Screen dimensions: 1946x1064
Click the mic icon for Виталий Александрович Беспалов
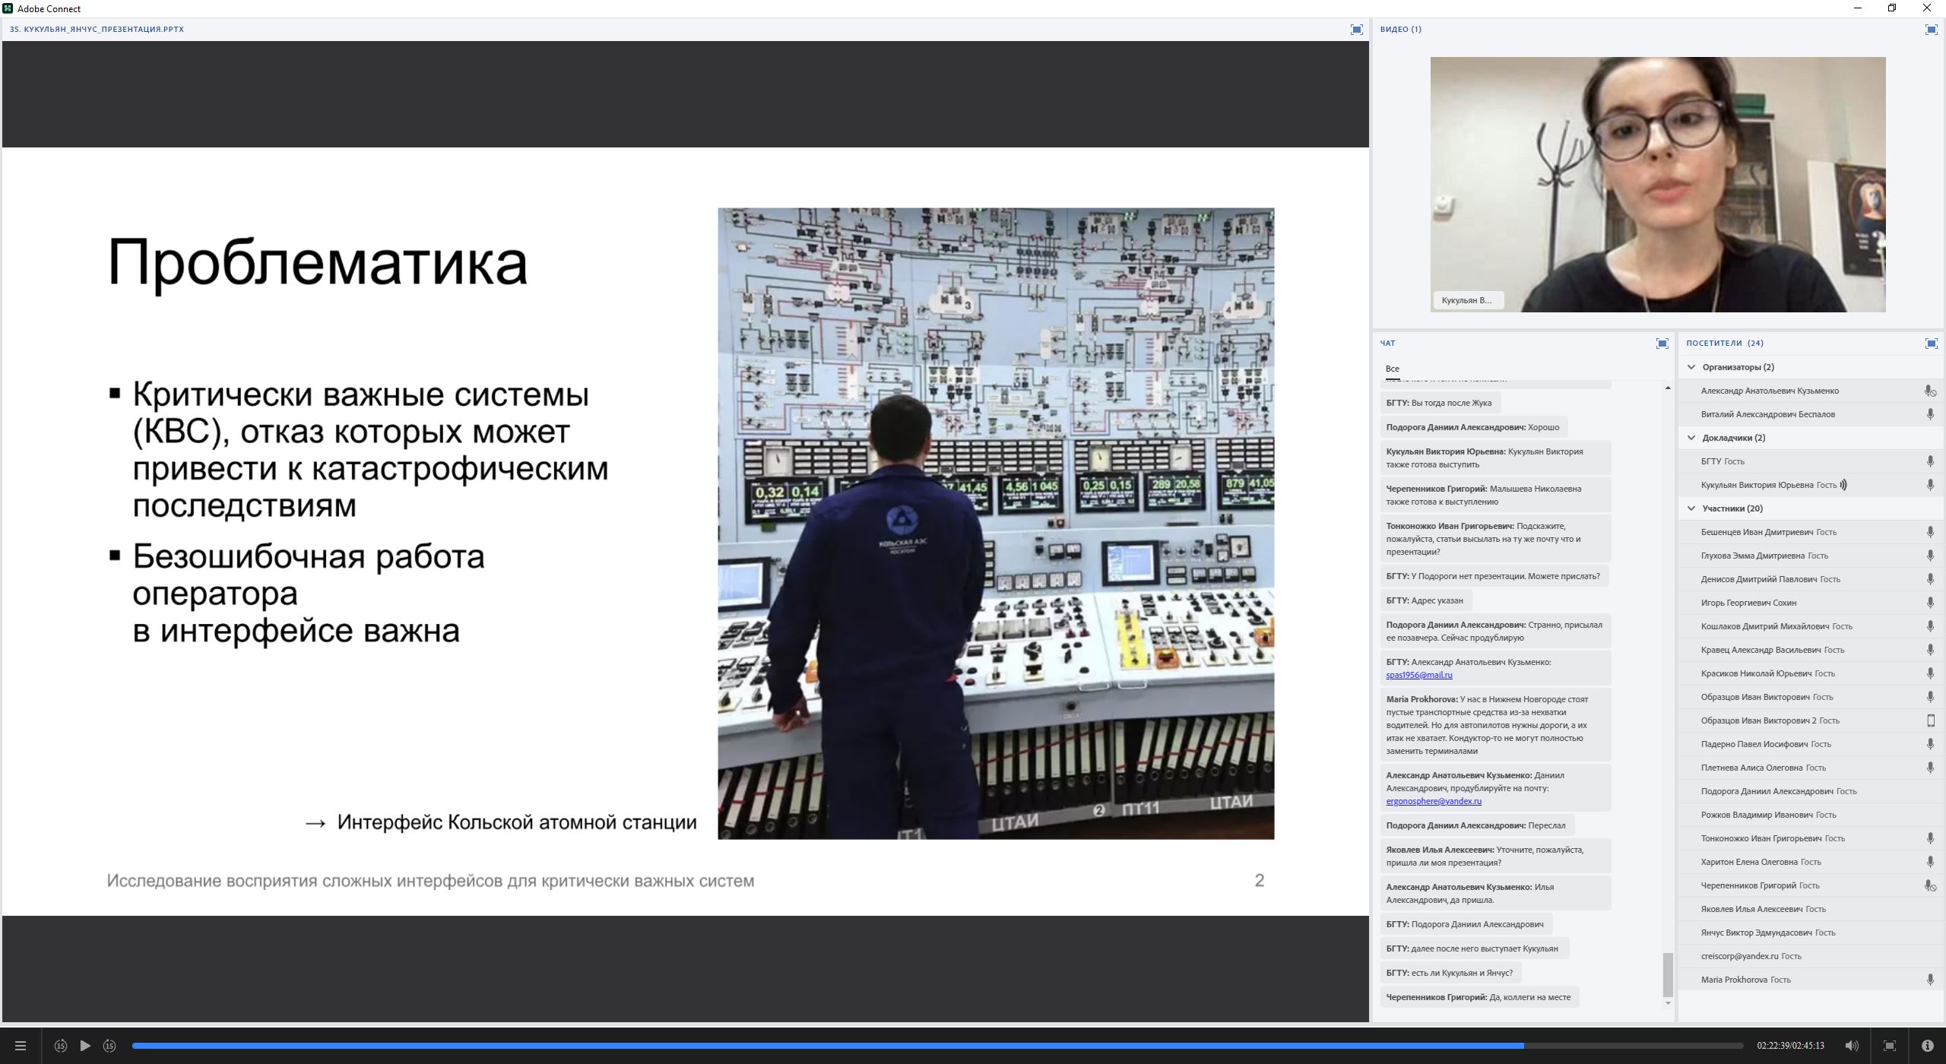click(x=1930, y=414)
